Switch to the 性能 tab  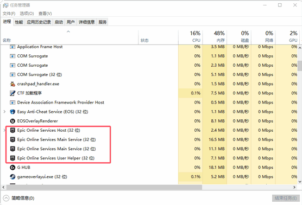click(x=19, y=22)
